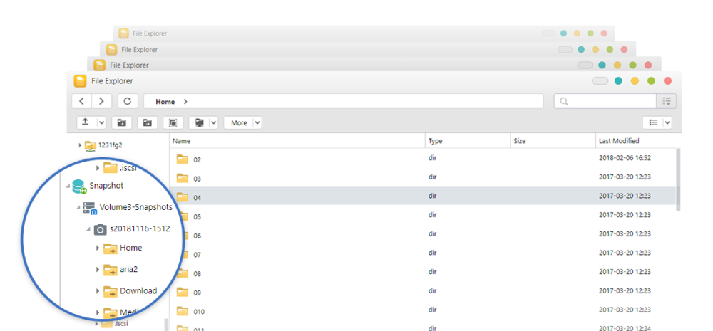Image resolution: width=713 pixels, height=331 pixels.
Task: Go forward using the right arrow button
Action: tap(101, 101)
